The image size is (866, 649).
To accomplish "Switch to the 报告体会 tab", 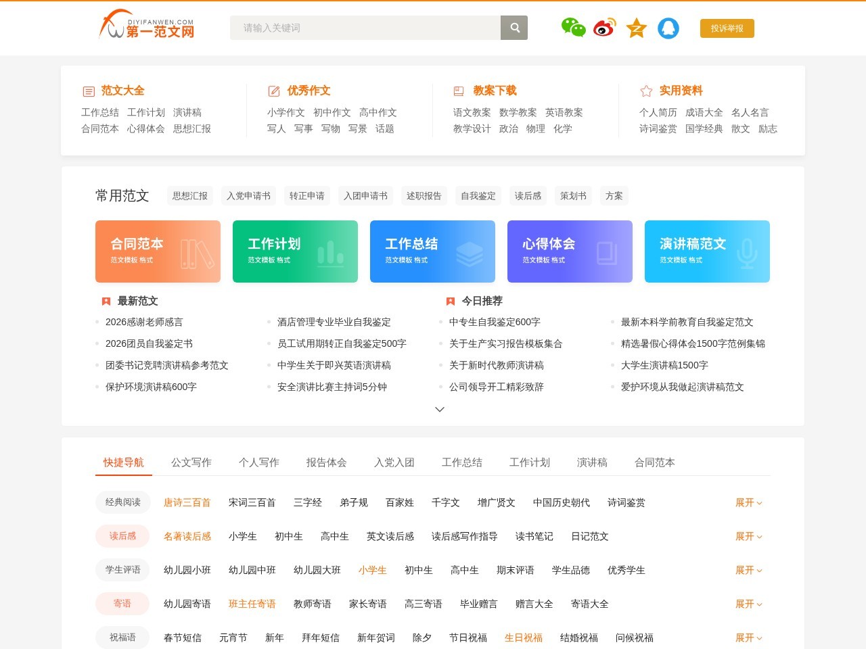I will point(327,462).
